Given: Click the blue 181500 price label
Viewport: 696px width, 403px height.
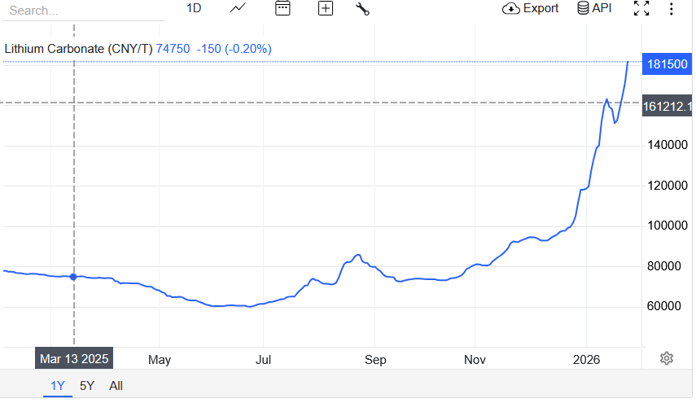Looking at the screenshot, I should (x=668, y=64).
